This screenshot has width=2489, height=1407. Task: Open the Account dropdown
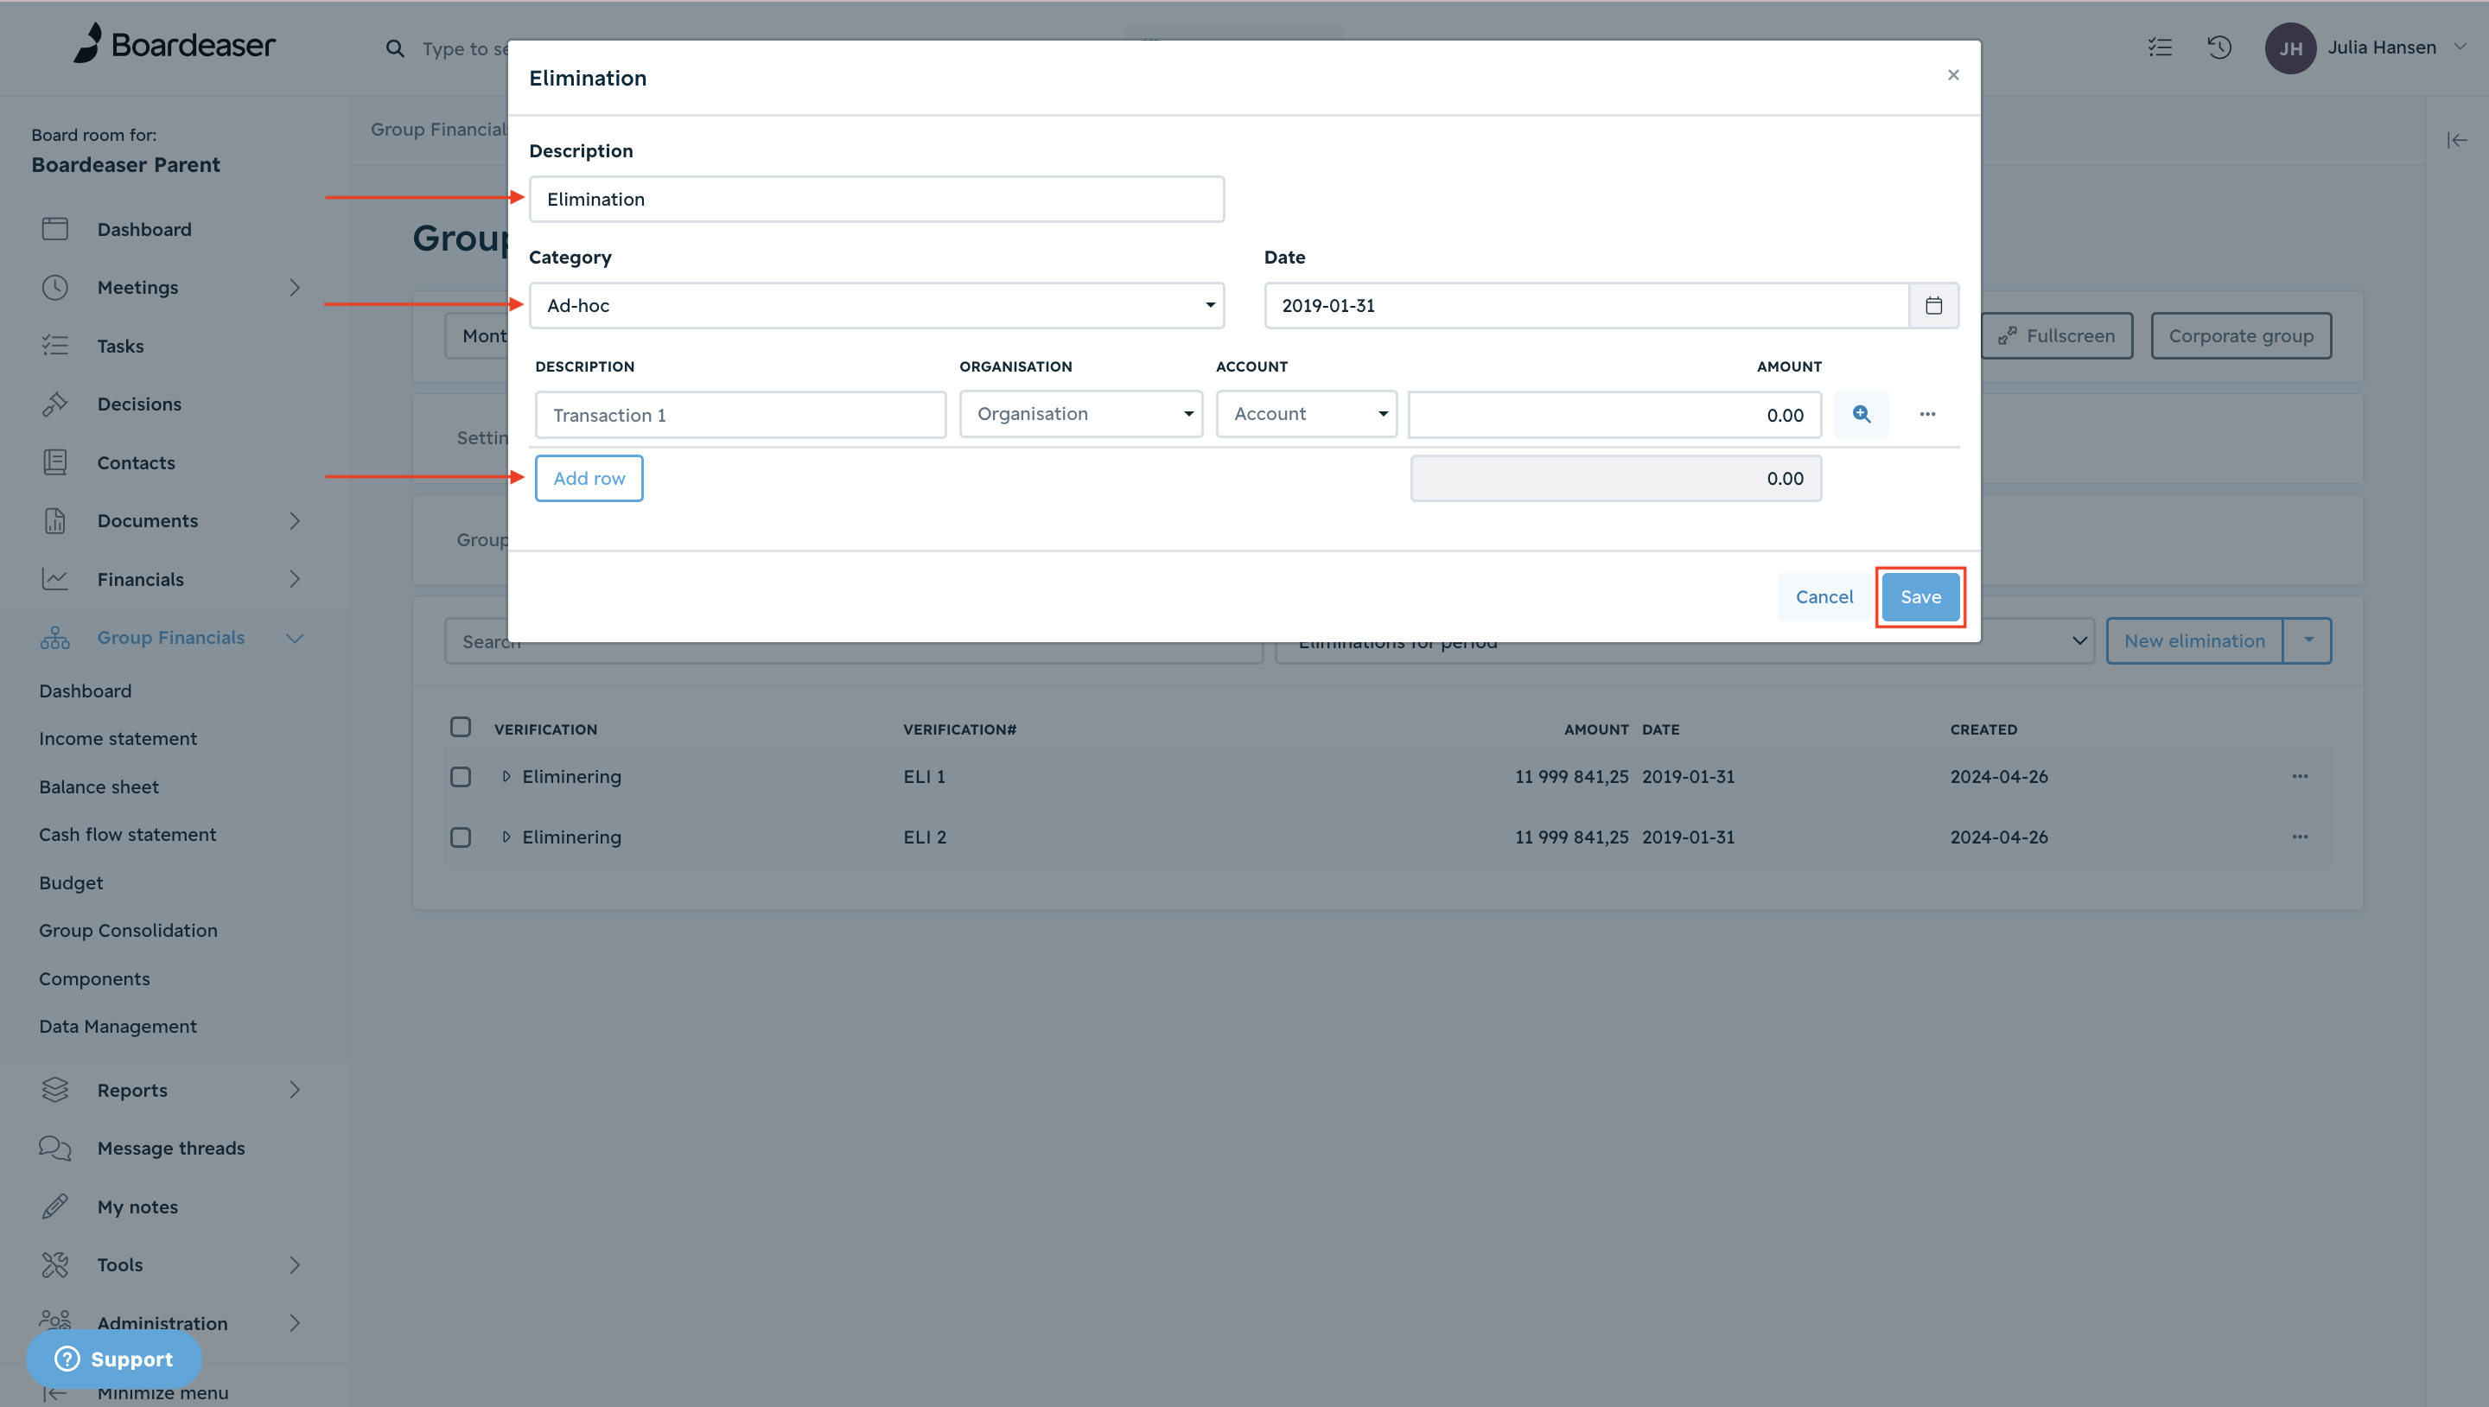[1307, 415]
